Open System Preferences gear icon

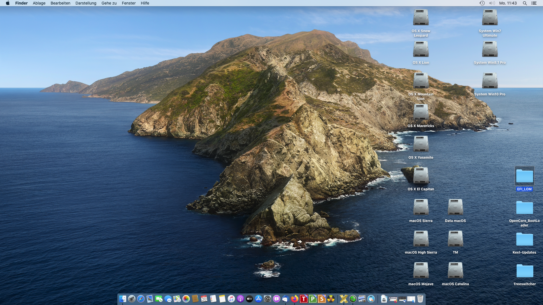[x=268, y=299]
